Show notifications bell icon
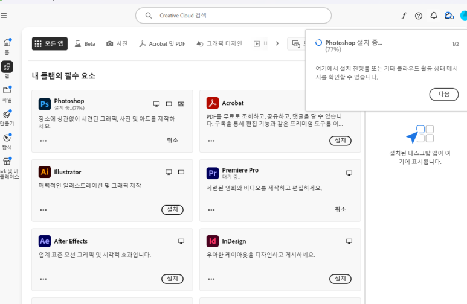Screen dimensions: 467x304 point(434,16)
